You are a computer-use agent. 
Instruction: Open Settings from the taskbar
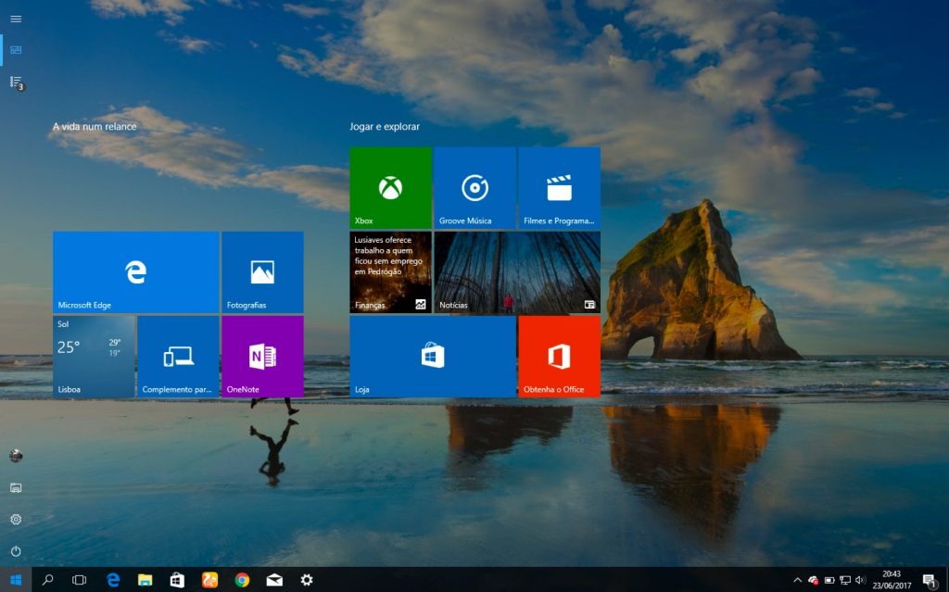click(307, 580)
